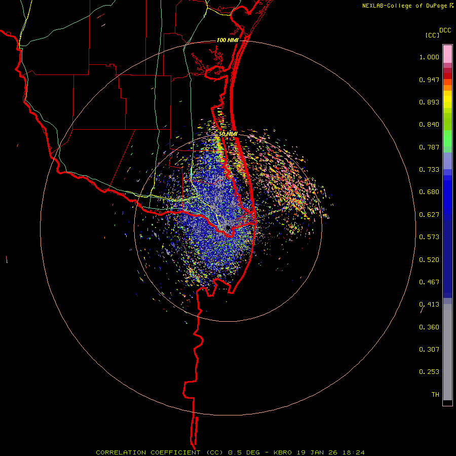Image resolution: width=456 pixels, height=456 pixels.
Task: Click the DCC label above the color bar
Action: [445, 30]
